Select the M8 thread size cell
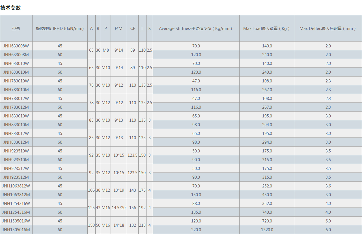 [x=105, y=50]
